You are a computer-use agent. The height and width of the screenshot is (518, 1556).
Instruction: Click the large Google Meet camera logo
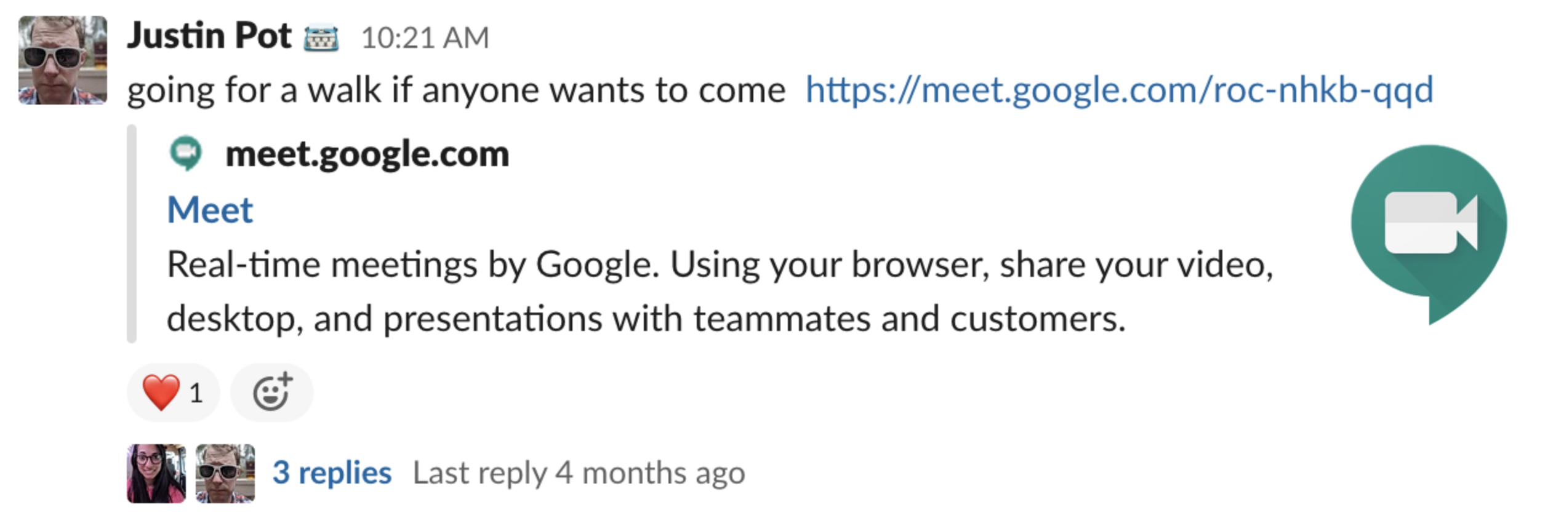(x=1429, y=234)
